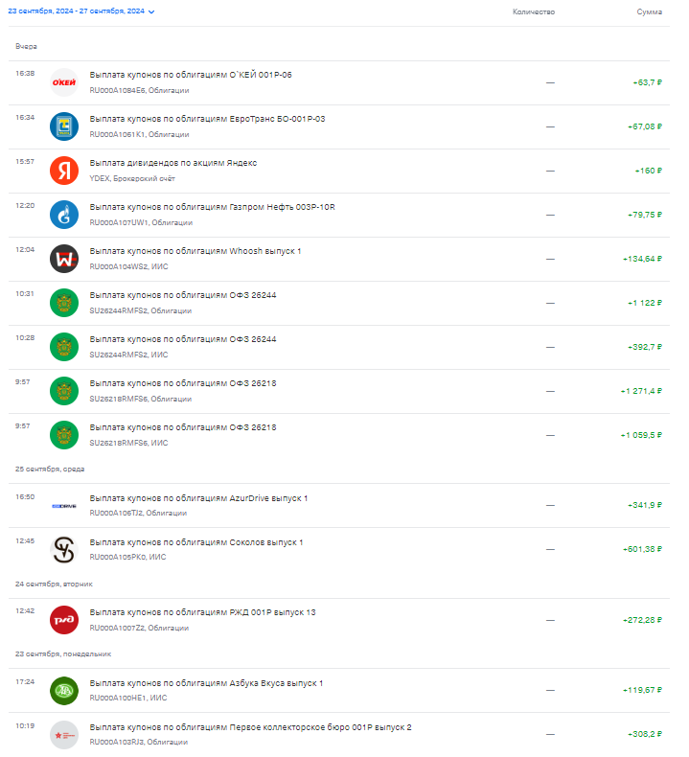Viewport: 689px width, 757px height.
Task: Open Соколов выпуск 1 coupon entry
Action: tap(339, 549)
